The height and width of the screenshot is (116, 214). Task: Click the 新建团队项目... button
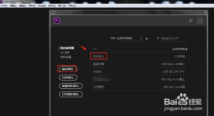(71, 86)
